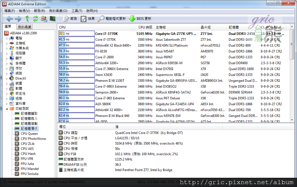The image size is (297, 187).
Task: Select the 安全性 shield icon in tree
Action: click(x=12, y=93)
